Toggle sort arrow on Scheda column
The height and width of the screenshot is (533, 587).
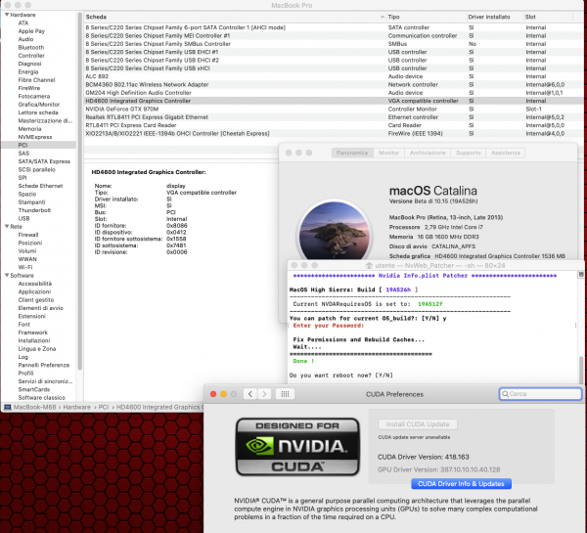click(x=382, y=17)
